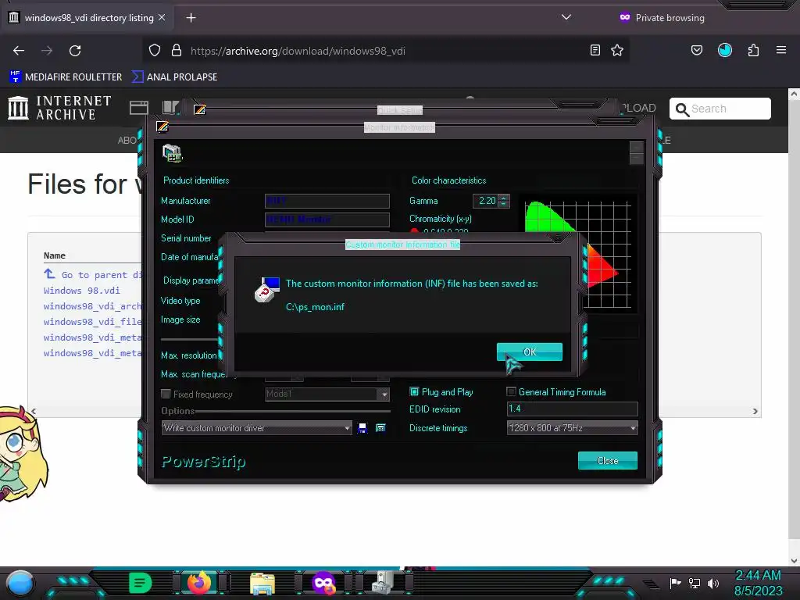Image resolution: width=800 pixels, height=600 pixels.
Task: Go back using the browser back arrow
Action: click(19, 51)
